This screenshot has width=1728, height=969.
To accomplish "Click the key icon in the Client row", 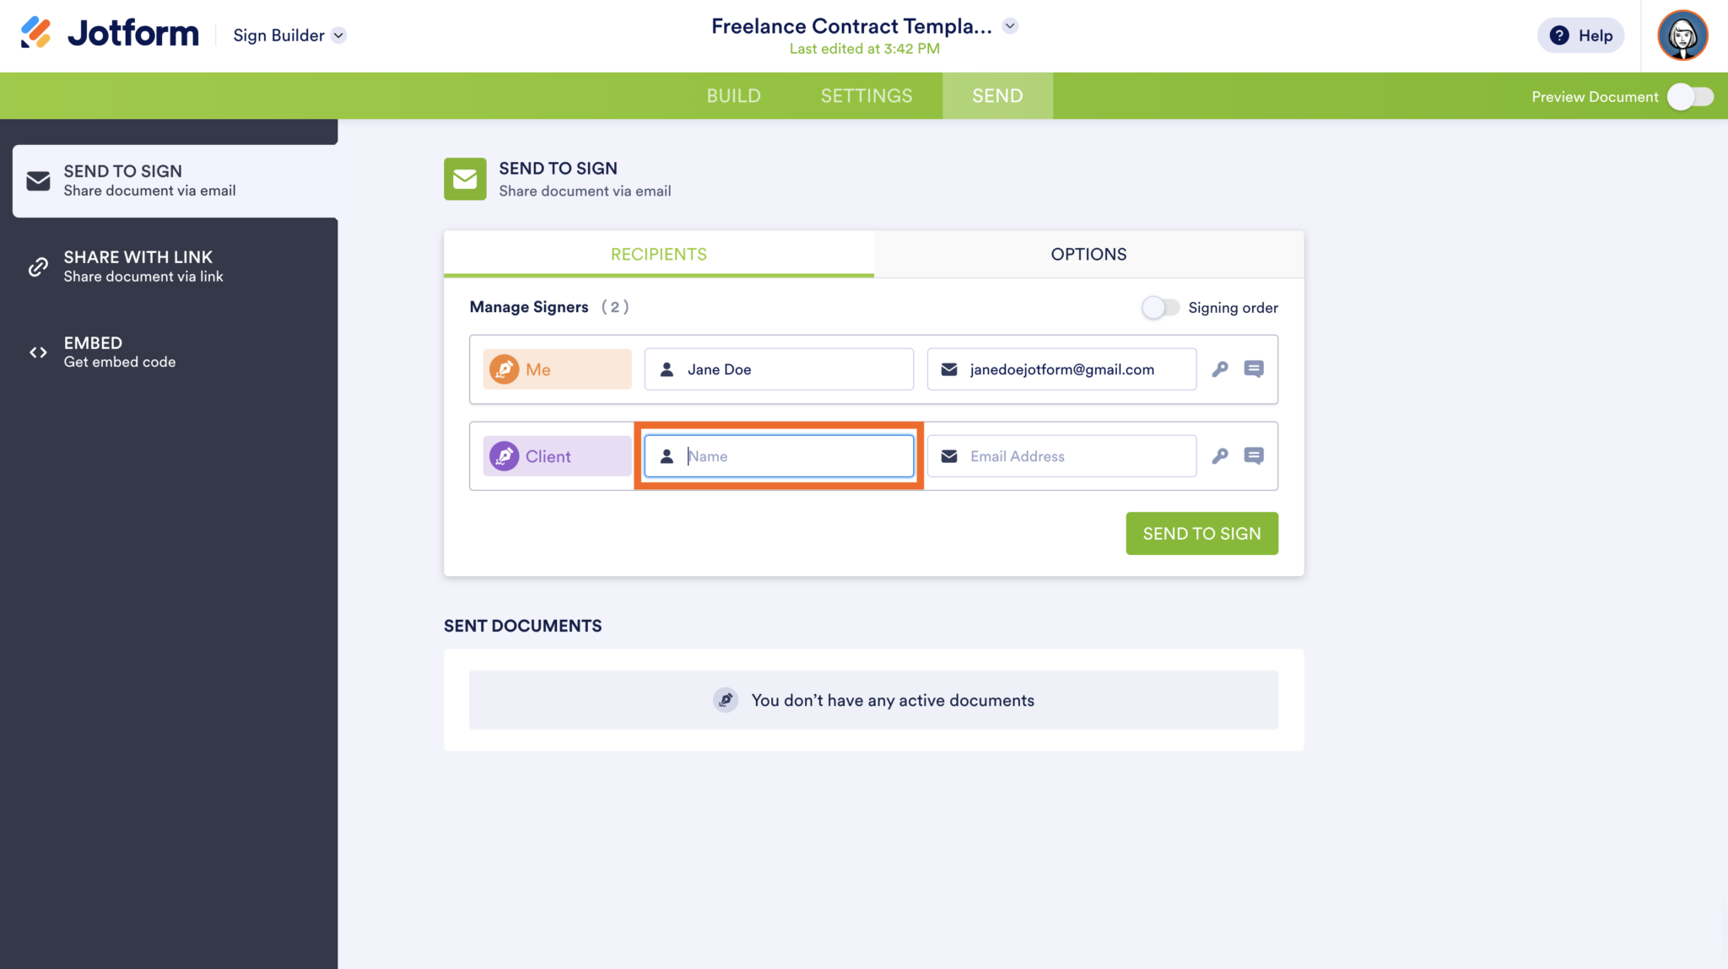I will click(x=1222, y=455).
